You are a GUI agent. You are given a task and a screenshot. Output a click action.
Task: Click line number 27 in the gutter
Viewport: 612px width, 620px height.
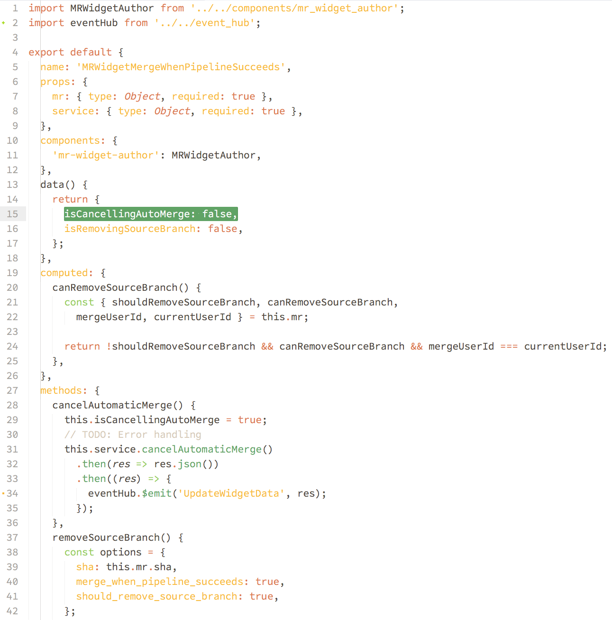tap(12, 390)
